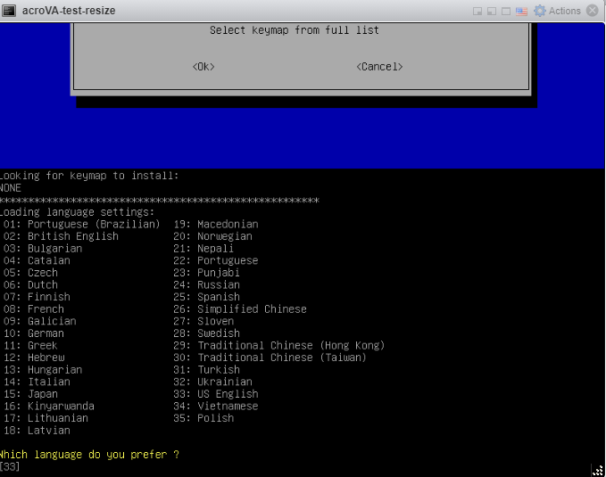This screenshot has height=477, width=606.
Task: Switch the console to full window view
Action: tap(506, 12)
